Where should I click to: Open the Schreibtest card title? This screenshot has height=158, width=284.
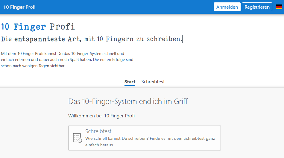pos(98,131)
